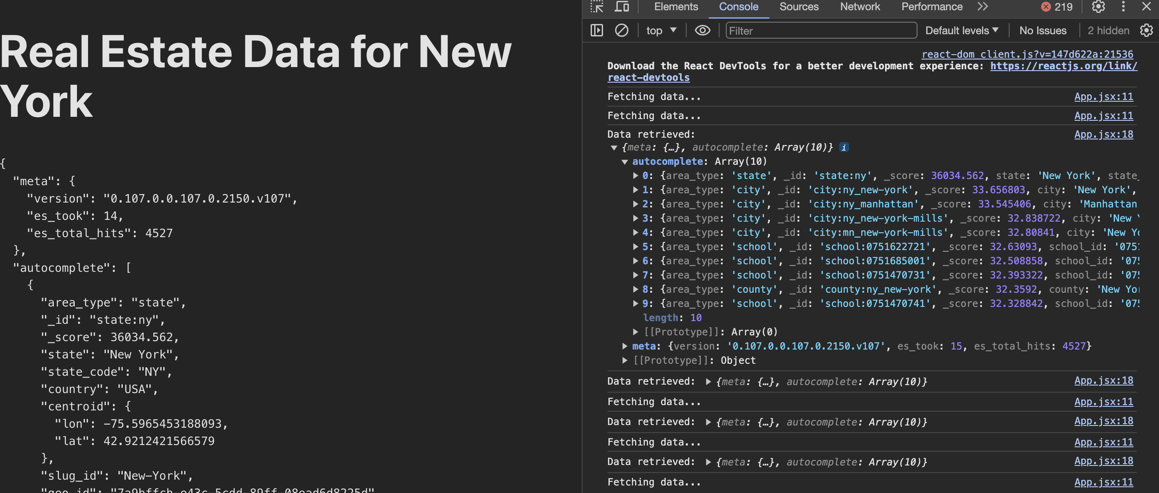The height and width of the screenshot is (493, 1159).
Task: Expand array item 5 school:0751622721
Action: tap(635, 247)
